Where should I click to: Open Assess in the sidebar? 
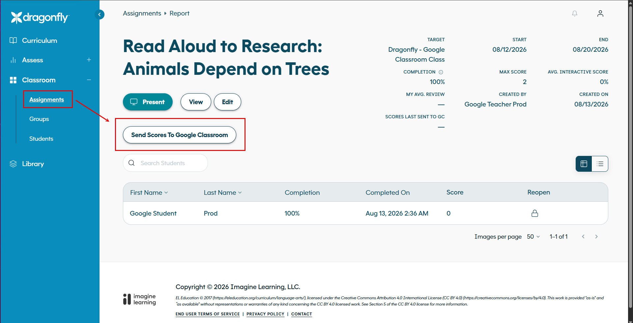click(x=33, y=60)
